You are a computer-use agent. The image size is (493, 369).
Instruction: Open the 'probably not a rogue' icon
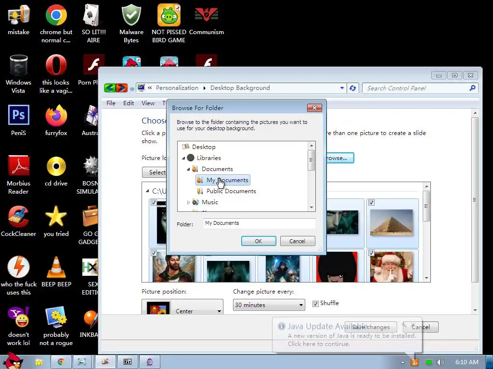(56, 326)
